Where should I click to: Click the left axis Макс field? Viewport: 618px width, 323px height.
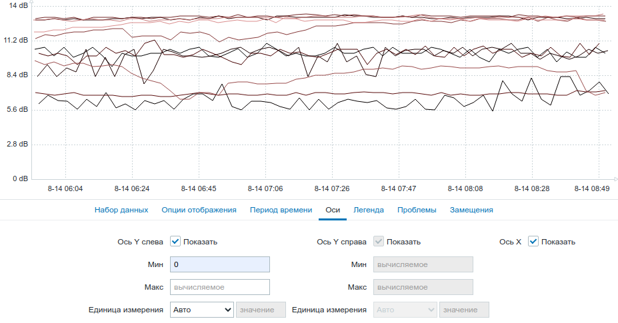(x=220, y=287)
